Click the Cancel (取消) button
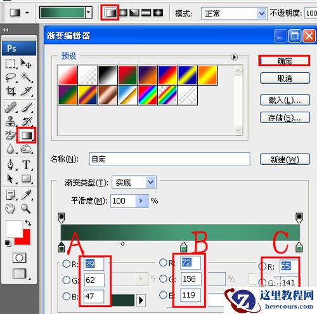Screen dimensions: 317x314 (285, 79)
